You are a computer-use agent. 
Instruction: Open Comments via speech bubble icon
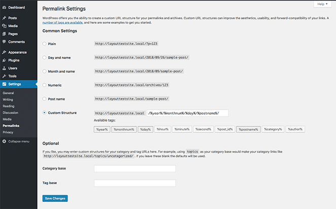(4, 42)
